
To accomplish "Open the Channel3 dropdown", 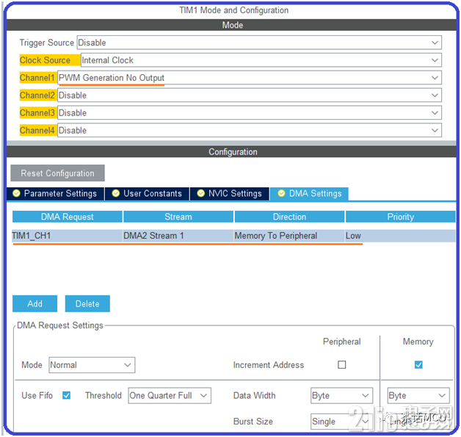I will [x=250, y=113].
